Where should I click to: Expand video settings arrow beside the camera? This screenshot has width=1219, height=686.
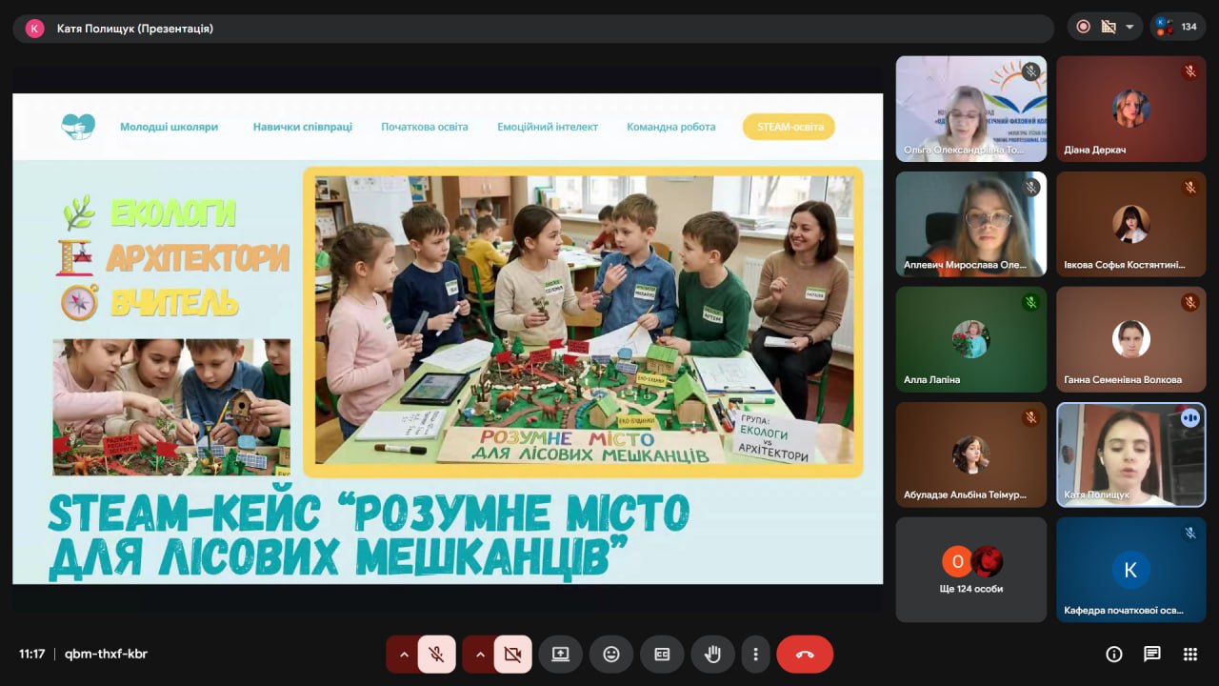[480, 655]
